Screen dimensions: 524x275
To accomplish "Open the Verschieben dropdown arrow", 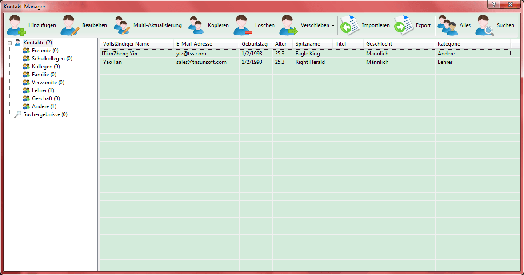I will (333, 25).
